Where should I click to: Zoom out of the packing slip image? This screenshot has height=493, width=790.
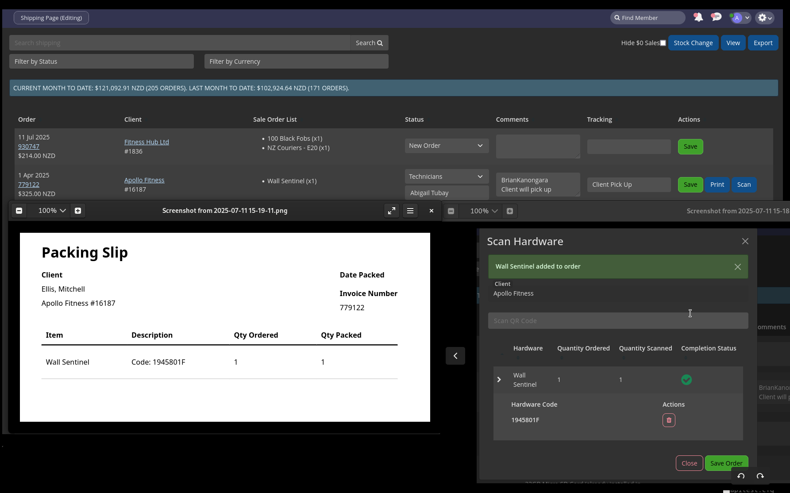[x=19, y=211]
